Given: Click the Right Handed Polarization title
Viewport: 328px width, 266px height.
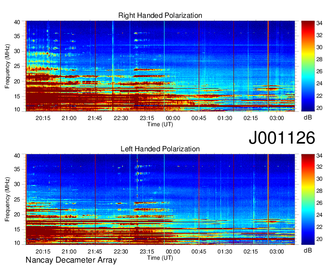Looking at the screenshot, I should click(x=160, y=15).
